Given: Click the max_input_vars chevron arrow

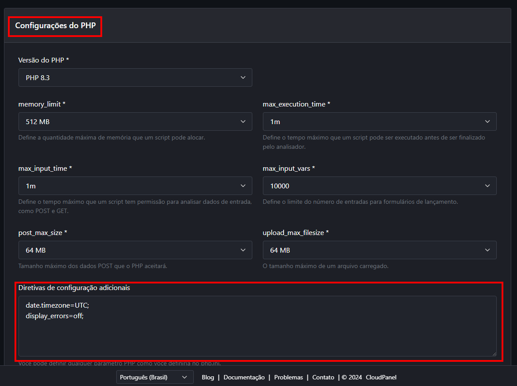Looking at the screenshot, I should [487, 186].
